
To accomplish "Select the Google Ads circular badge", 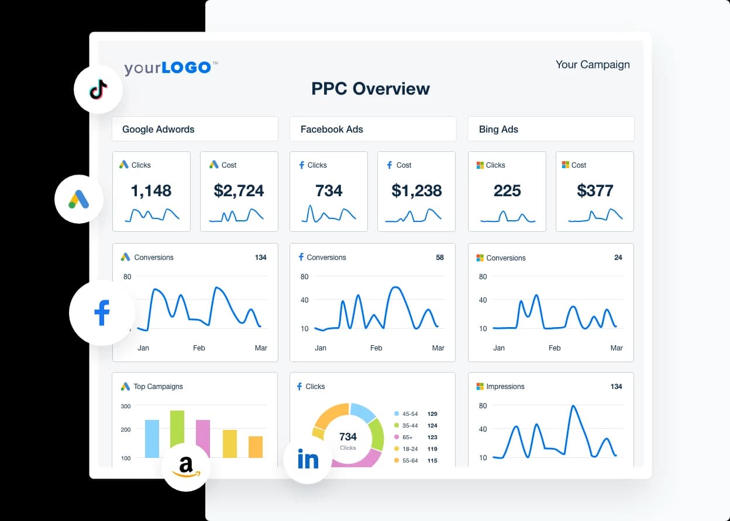I will (x=78, y=199).
